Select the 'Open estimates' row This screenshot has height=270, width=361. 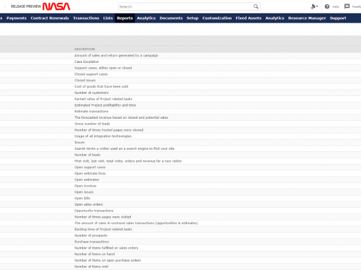point(180,180)
